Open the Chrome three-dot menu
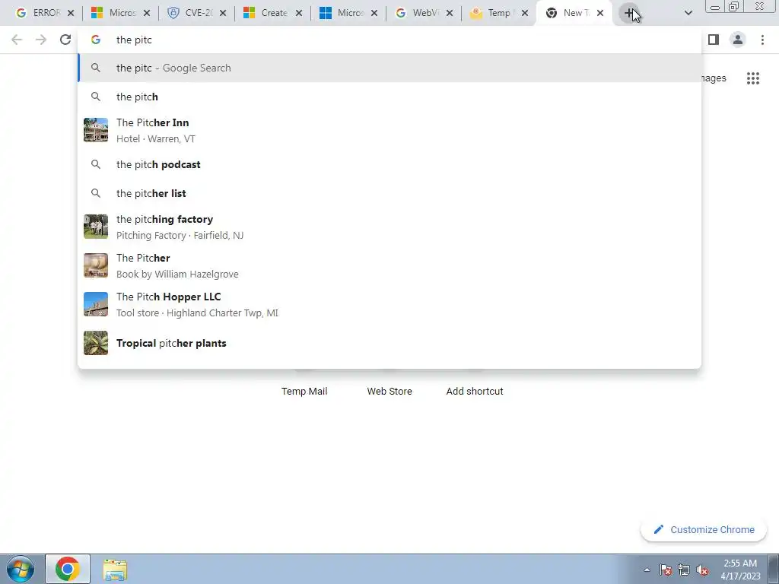The width and height of the screenshot is (779, 584). tap(762, 40)
